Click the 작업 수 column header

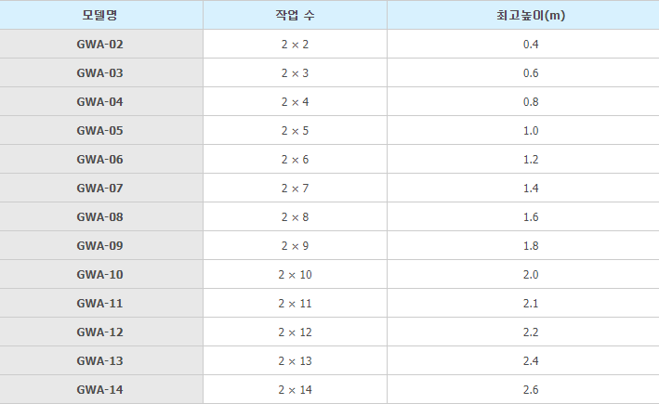tap(295, 16)
